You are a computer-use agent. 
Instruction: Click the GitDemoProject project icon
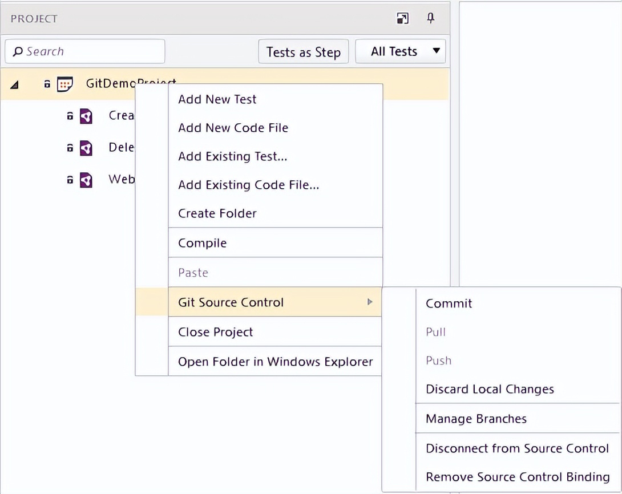pyautogui.click(x=65, y=84)
